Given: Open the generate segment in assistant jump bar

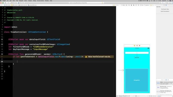Looking at the screenshot, I should 147,5.
